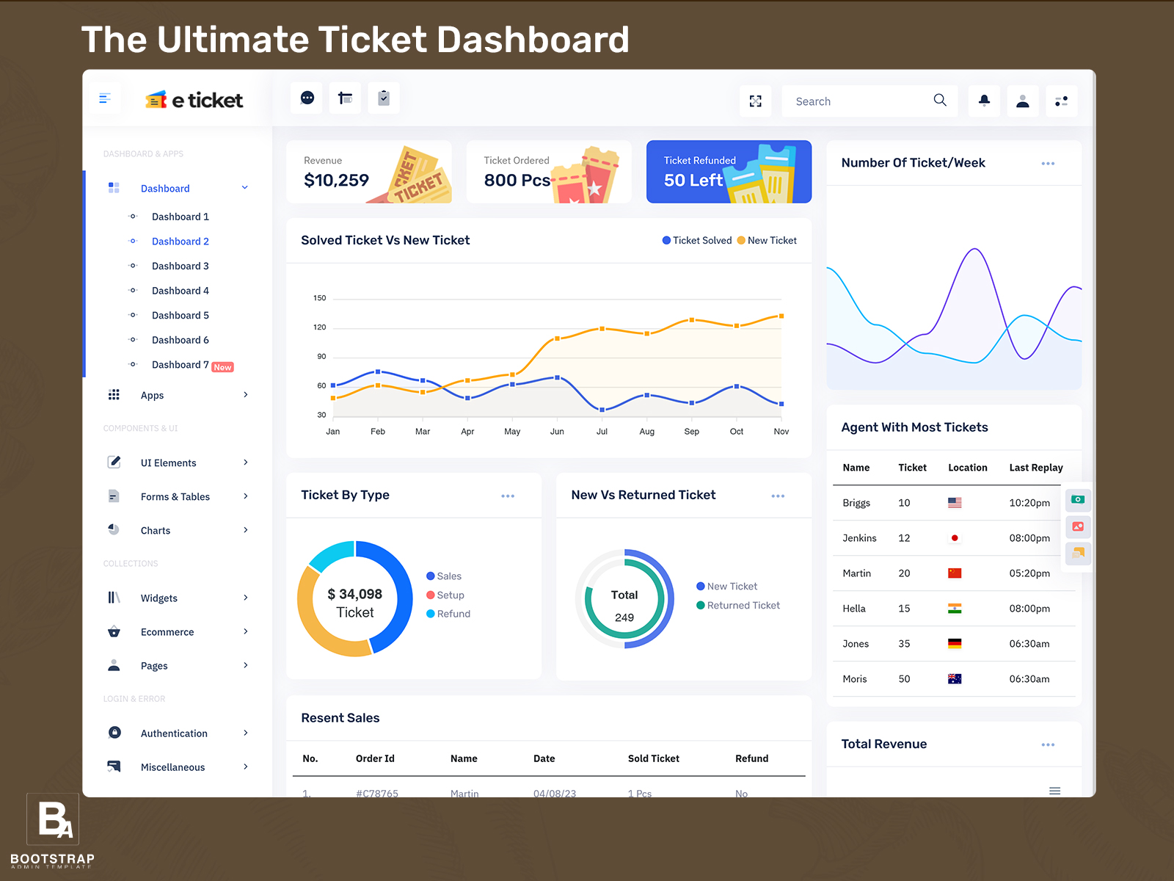The height and width of the screenshot is (881, 1174).
Task: Click the Forms & Tables document icon
Action: [114, 496]
